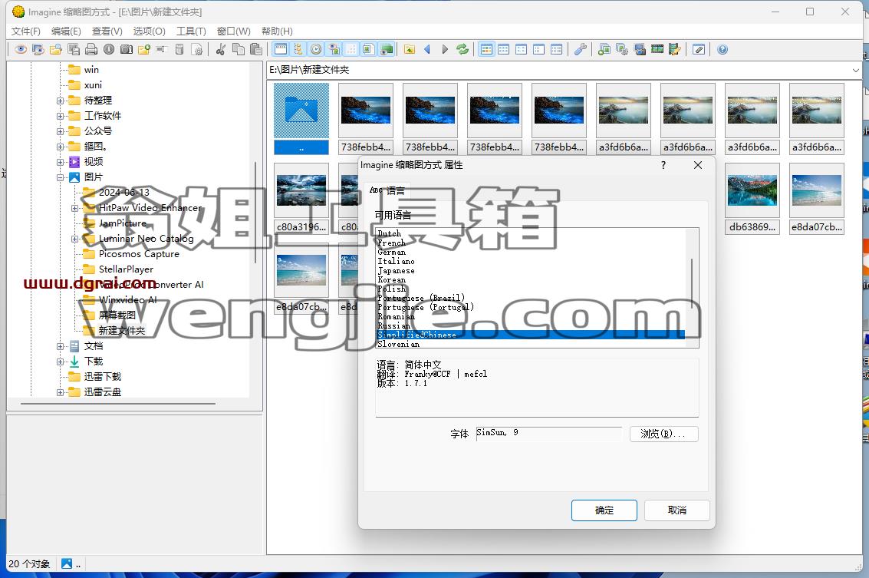Click the folder tree horizontal scrollbar

pos(118,404)
